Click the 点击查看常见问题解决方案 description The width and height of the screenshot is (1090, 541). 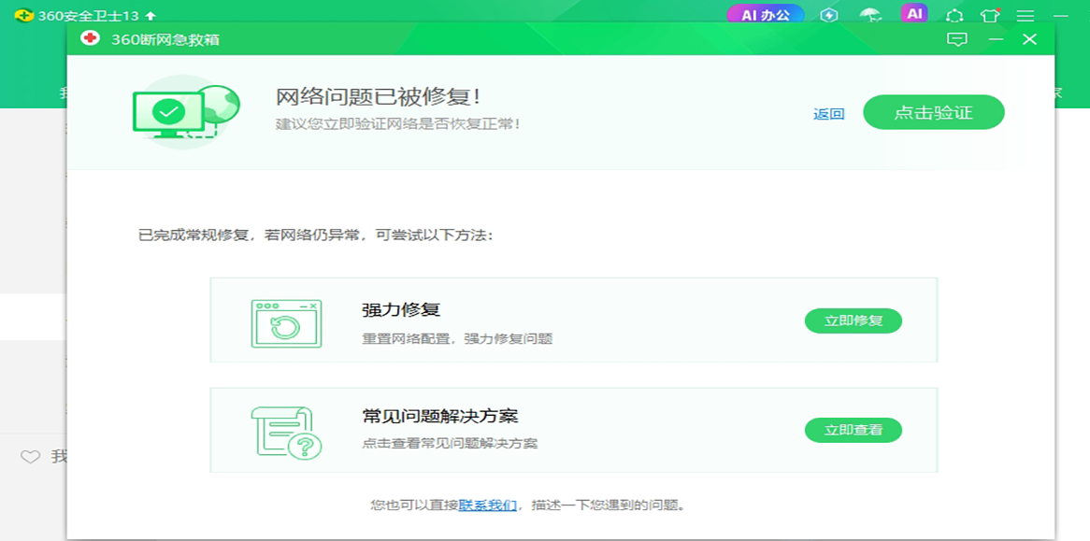tap(450, 444)
